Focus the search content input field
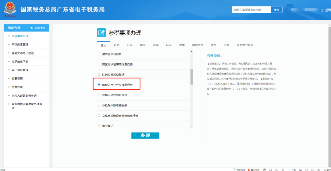Image resolution: width=331 pixels, height=171 pixels. coord(251,10)
